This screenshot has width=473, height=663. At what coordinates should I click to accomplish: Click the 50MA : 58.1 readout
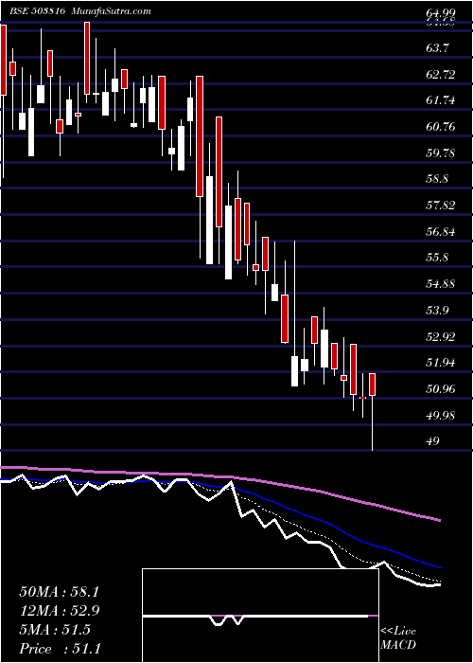(59, 592)
